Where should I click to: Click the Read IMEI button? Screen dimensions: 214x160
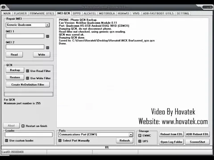14,55
